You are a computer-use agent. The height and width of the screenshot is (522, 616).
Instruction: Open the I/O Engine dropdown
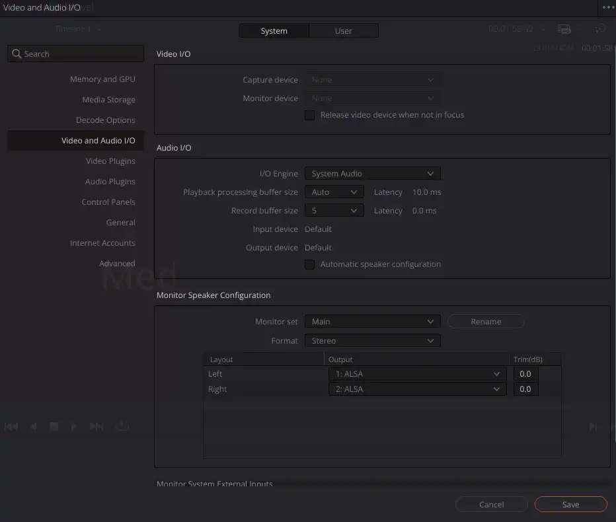pos(372,174)
